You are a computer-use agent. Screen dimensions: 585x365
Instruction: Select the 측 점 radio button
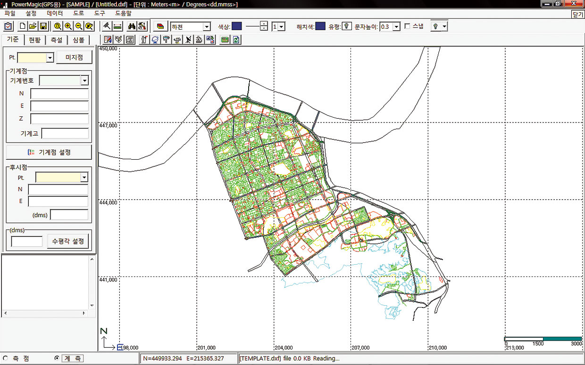click(6, 358)
